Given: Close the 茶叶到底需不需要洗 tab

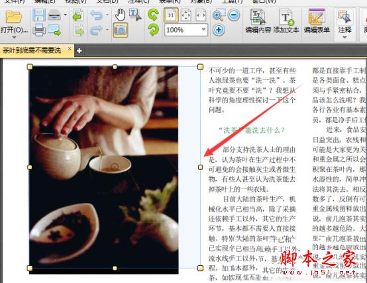Looking at the screenshot, I should click(70, 49).
